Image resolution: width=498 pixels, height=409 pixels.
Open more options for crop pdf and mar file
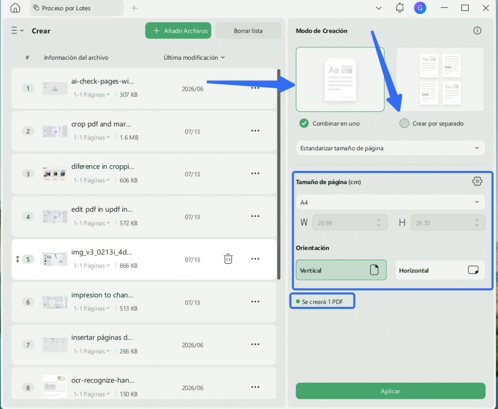point(255,131)
